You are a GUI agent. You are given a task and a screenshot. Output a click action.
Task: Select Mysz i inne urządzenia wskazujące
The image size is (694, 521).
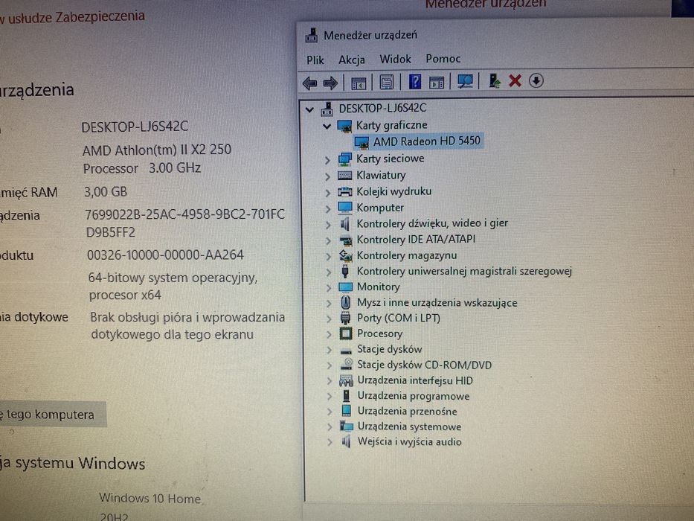coord(437,303)
